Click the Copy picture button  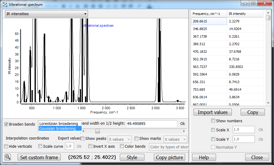coord(169,157)
